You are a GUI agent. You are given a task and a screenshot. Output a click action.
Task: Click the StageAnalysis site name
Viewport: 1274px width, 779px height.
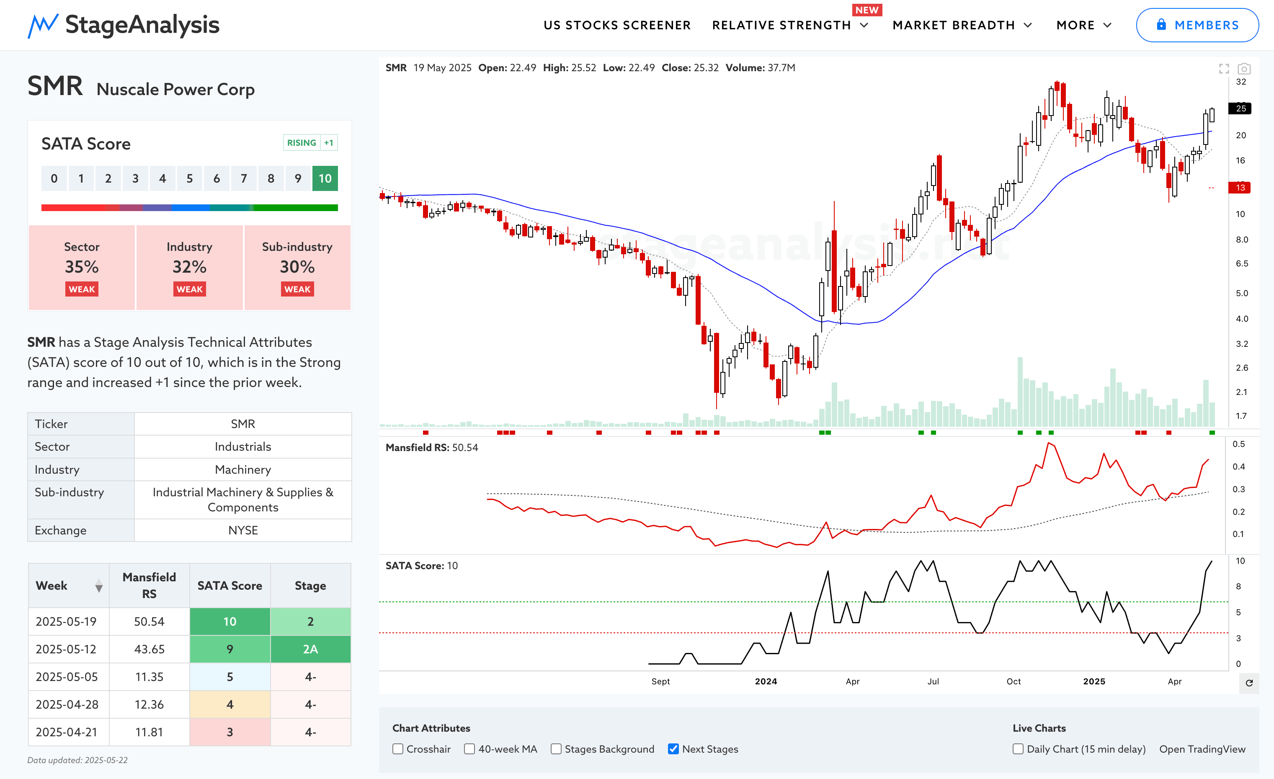[x=142, y=25]
